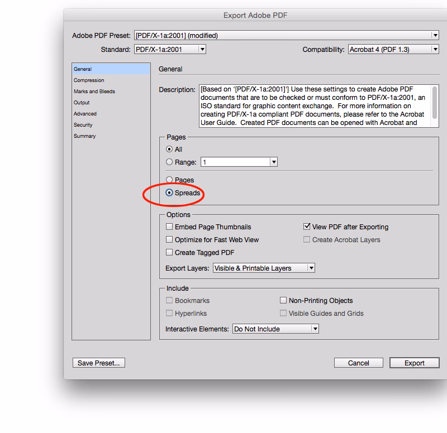Open the Security section
This screenshot has width=447, height=433.
coord(83,125)
